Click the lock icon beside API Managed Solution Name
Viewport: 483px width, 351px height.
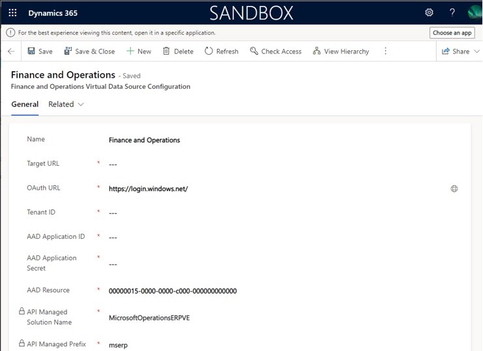click(22, 311)
